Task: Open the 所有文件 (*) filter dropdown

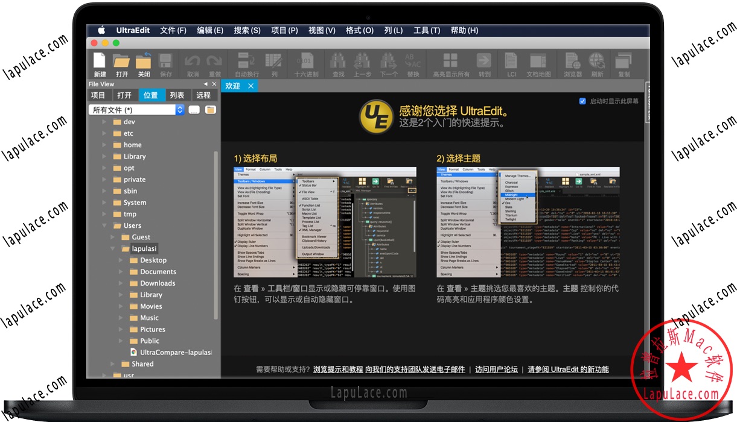Action: (x=180, y=110)
